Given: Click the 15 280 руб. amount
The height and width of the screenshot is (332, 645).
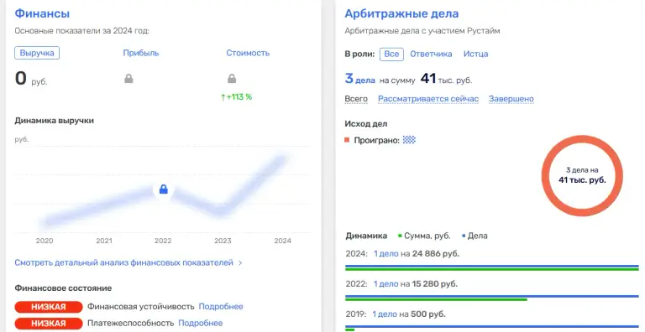Looking at the screenshot, I should click(x=434, y=284).
